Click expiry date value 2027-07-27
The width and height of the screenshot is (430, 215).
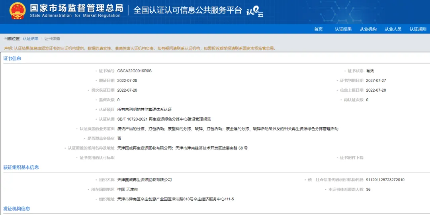pos(376,81)
